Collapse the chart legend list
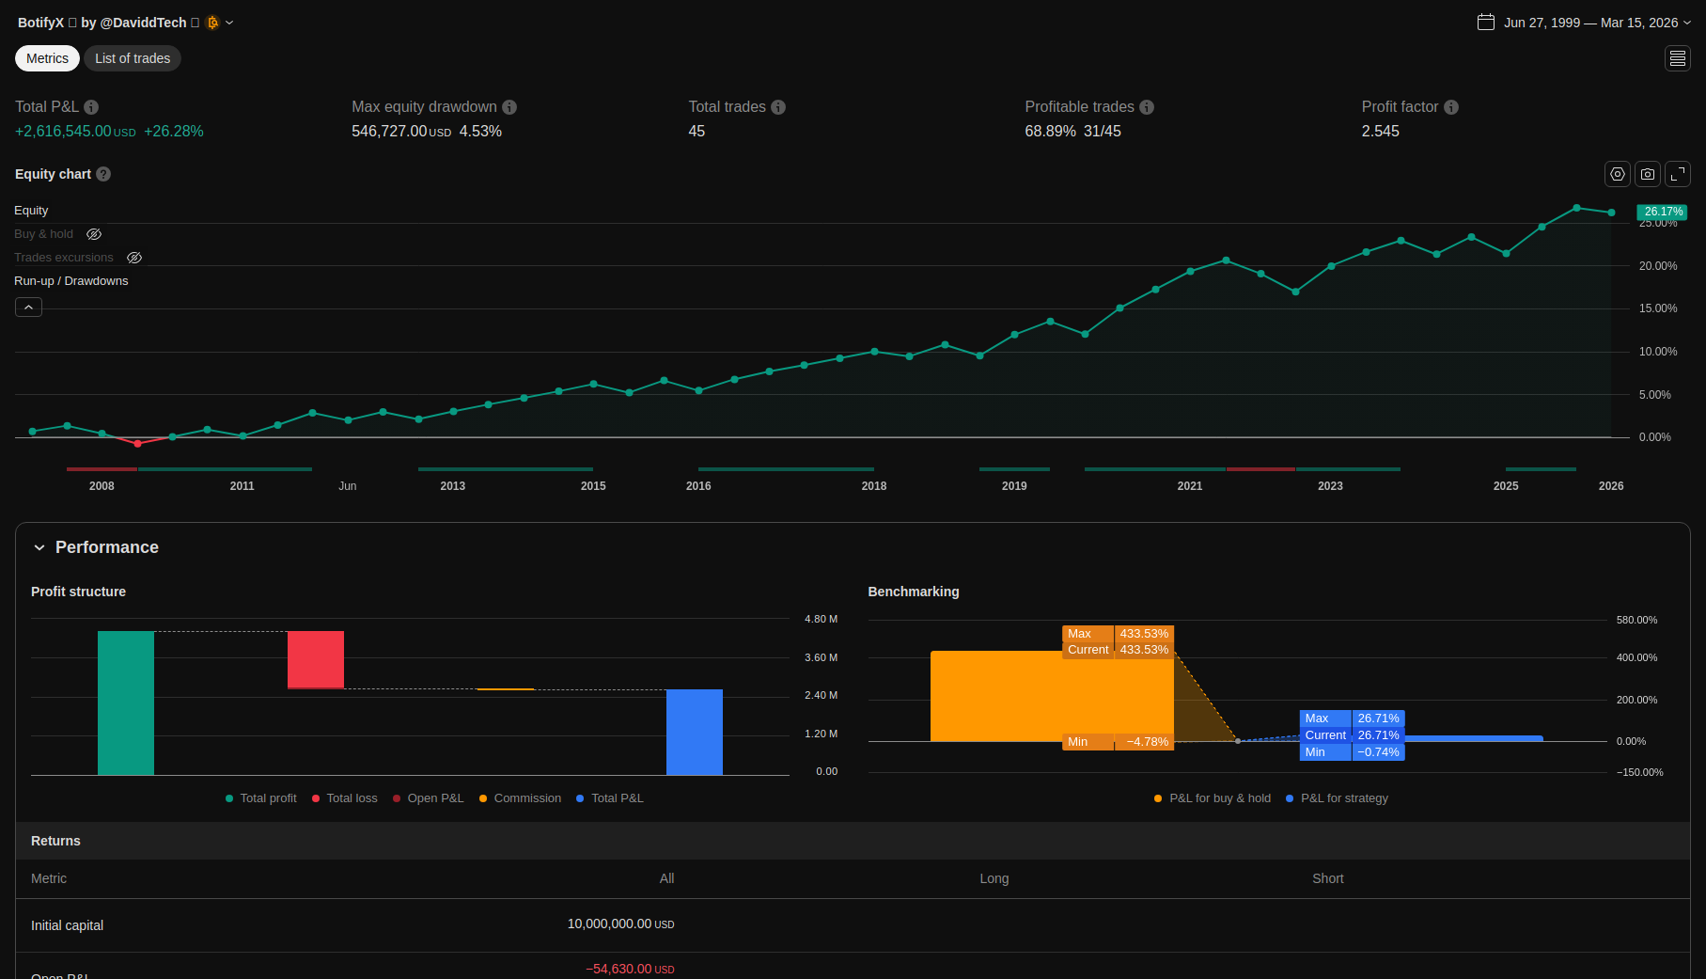Viewport: 1706px width, 979px height. coord(28,308)
